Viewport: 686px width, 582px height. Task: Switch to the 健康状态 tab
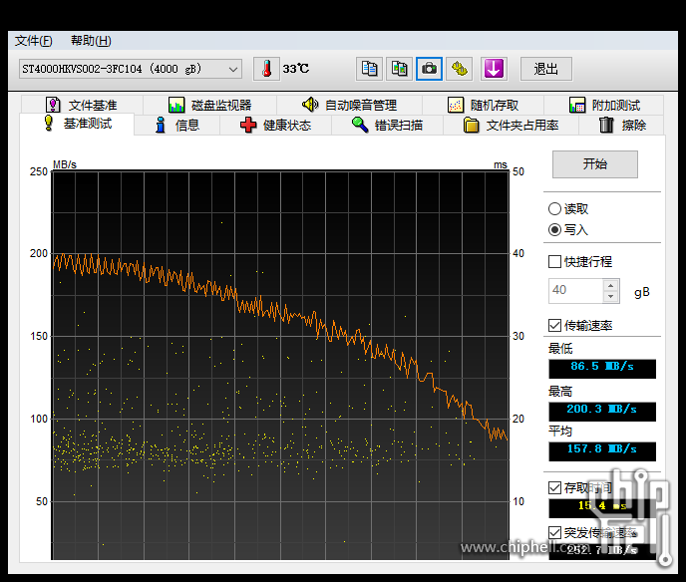pos(275,125)
